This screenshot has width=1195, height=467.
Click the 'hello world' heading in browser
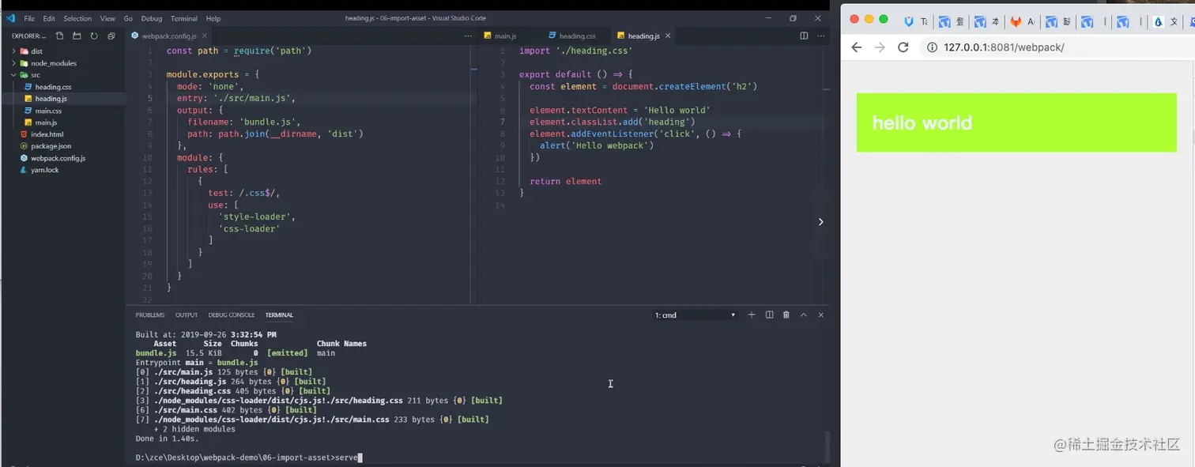(922, 122)
